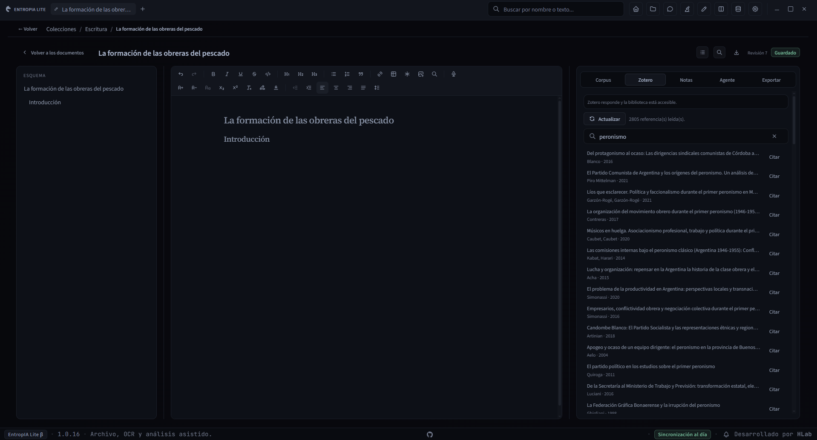Screen dimensions: 817x440
Task: Open the database icon
Action: tap(738, 9)
